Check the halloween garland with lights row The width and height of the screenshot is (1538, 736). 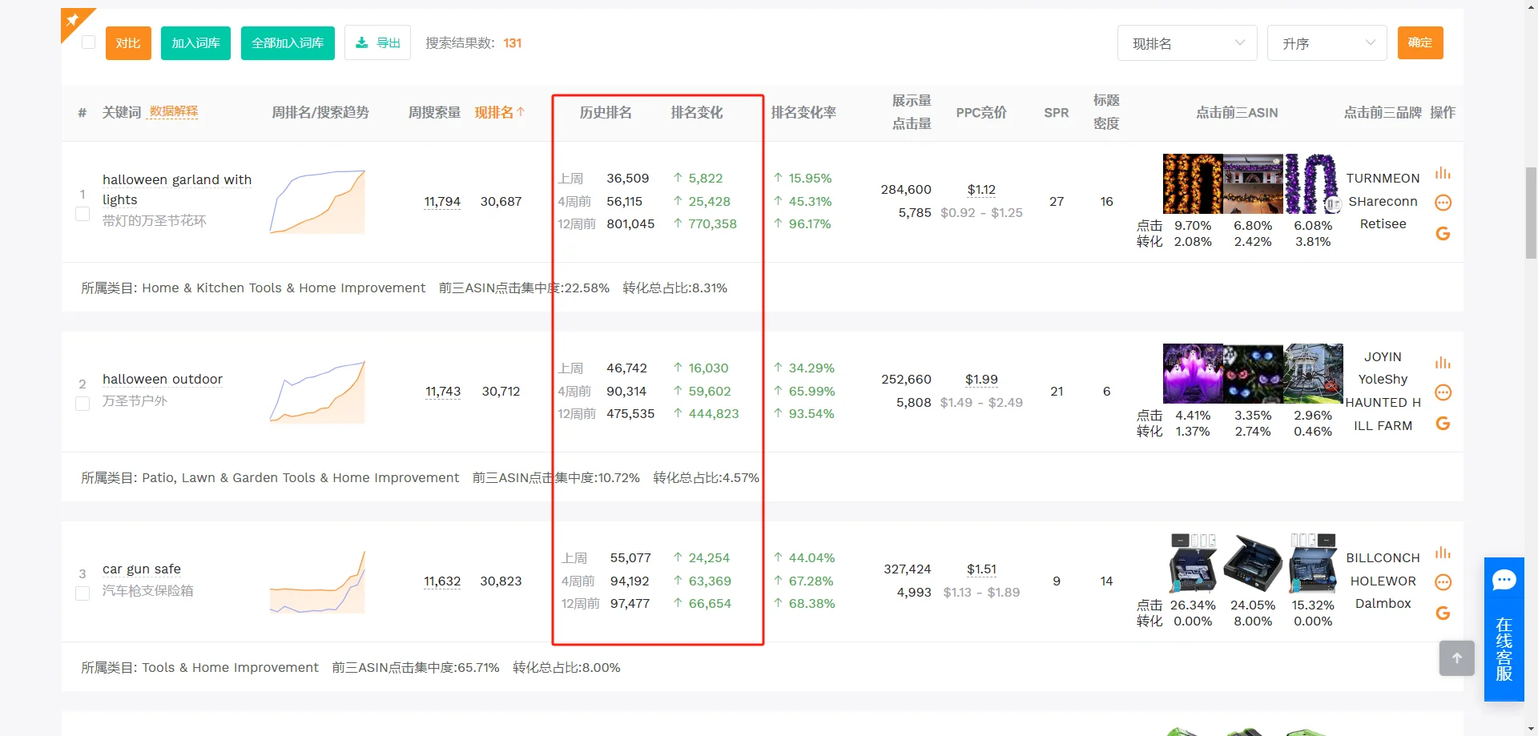click(82, 214)
